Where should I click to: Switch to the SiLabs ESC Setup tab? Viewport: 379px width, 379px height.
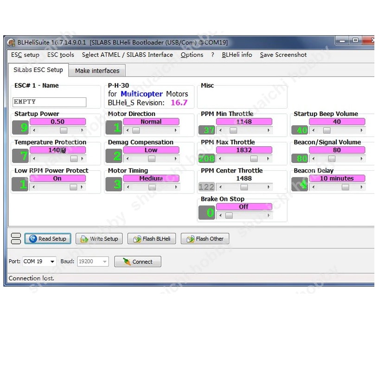coord(38,70)
